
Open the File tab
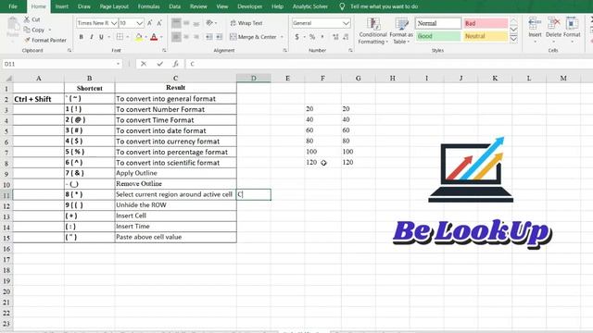click(13, 6)
